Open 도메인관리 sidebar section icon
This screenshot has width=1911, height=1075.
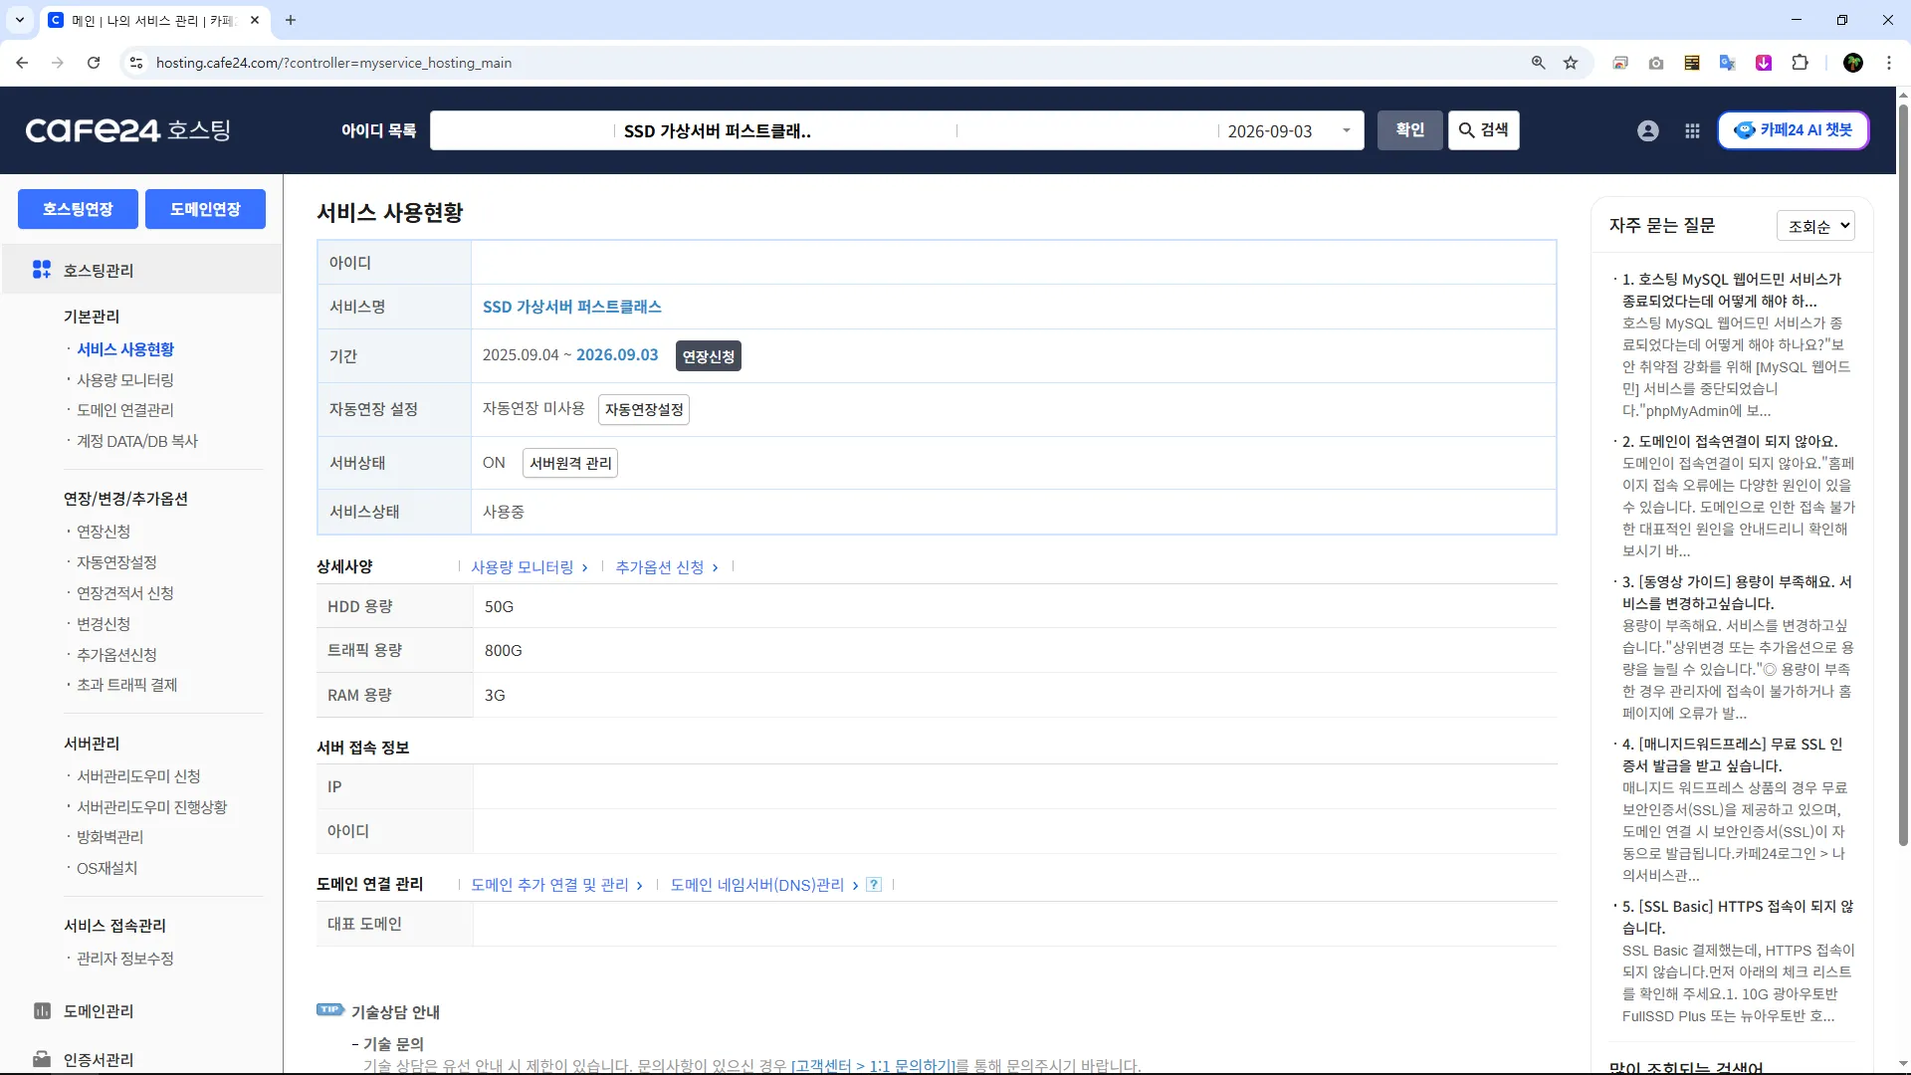coord(42,1011)
